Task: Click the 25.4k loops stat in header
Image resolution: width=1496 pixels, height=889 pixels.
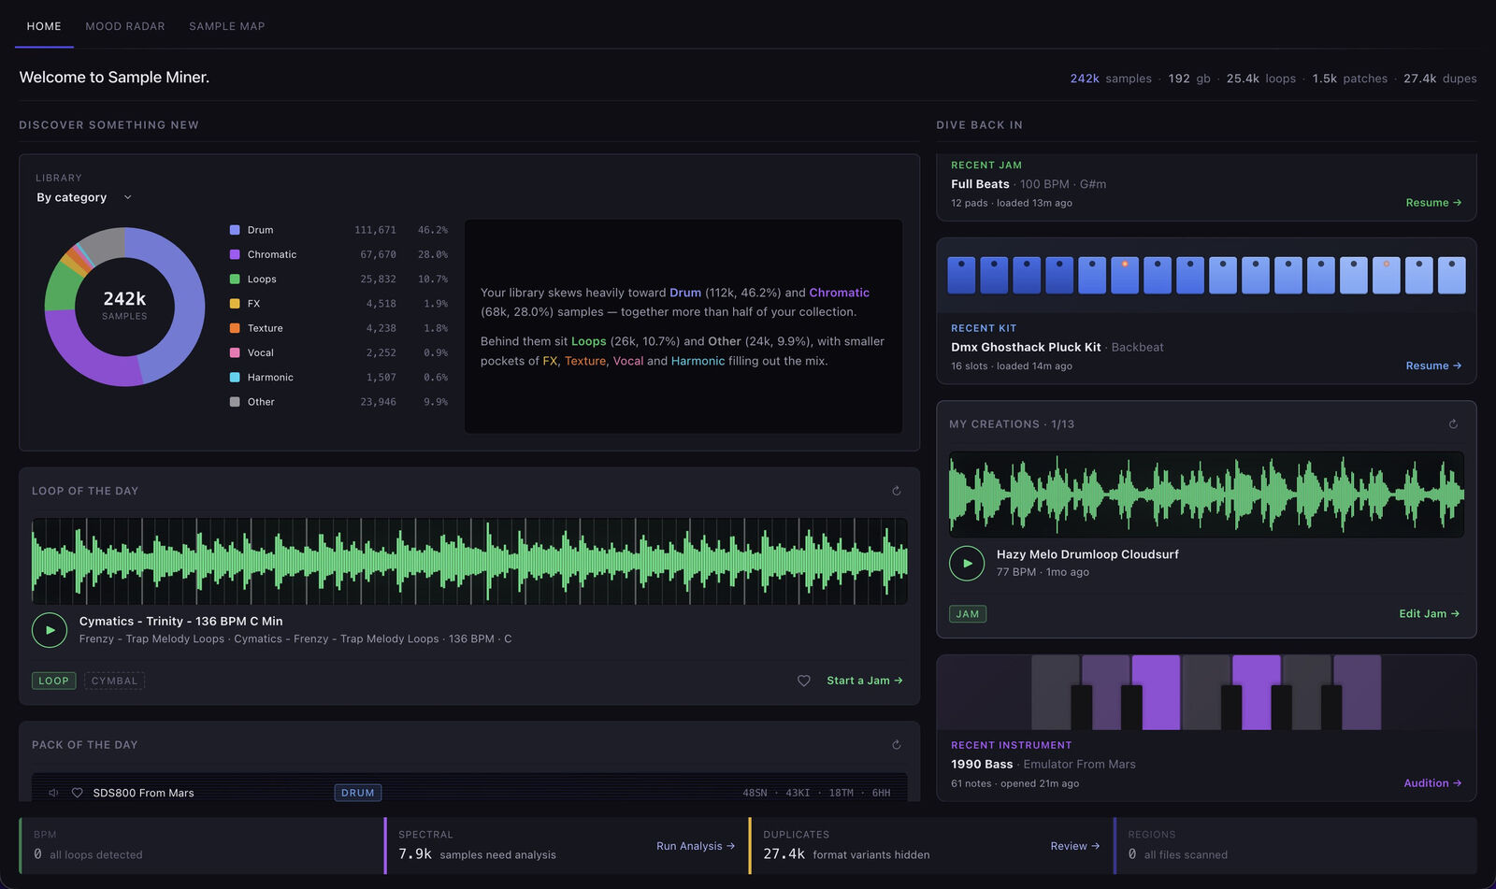Action: (x=1261, y=79)
